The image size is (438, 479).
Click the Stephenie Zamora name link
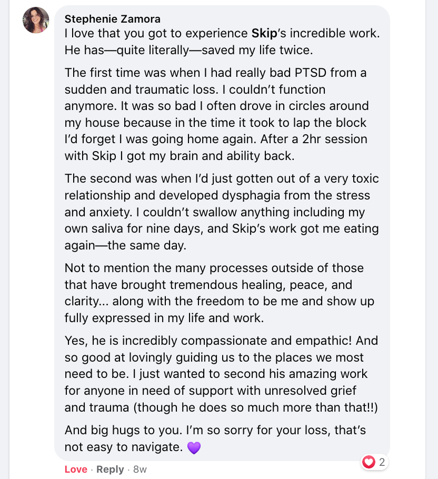tap(112, 19)
